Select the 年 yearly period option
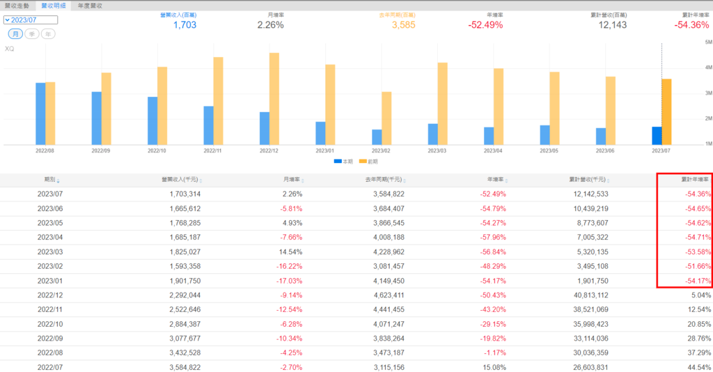This screenshot has width=713, height=372. (48, 34)
